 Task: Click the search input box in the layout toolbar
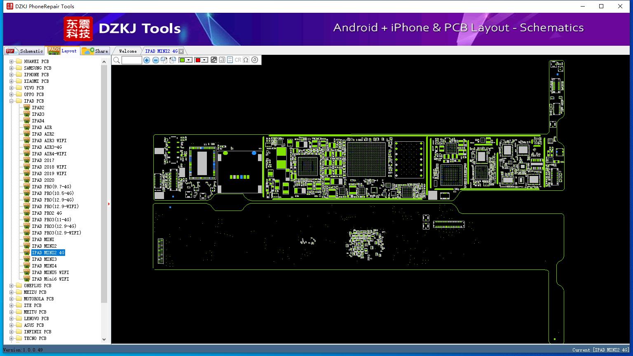click(132, 60)
